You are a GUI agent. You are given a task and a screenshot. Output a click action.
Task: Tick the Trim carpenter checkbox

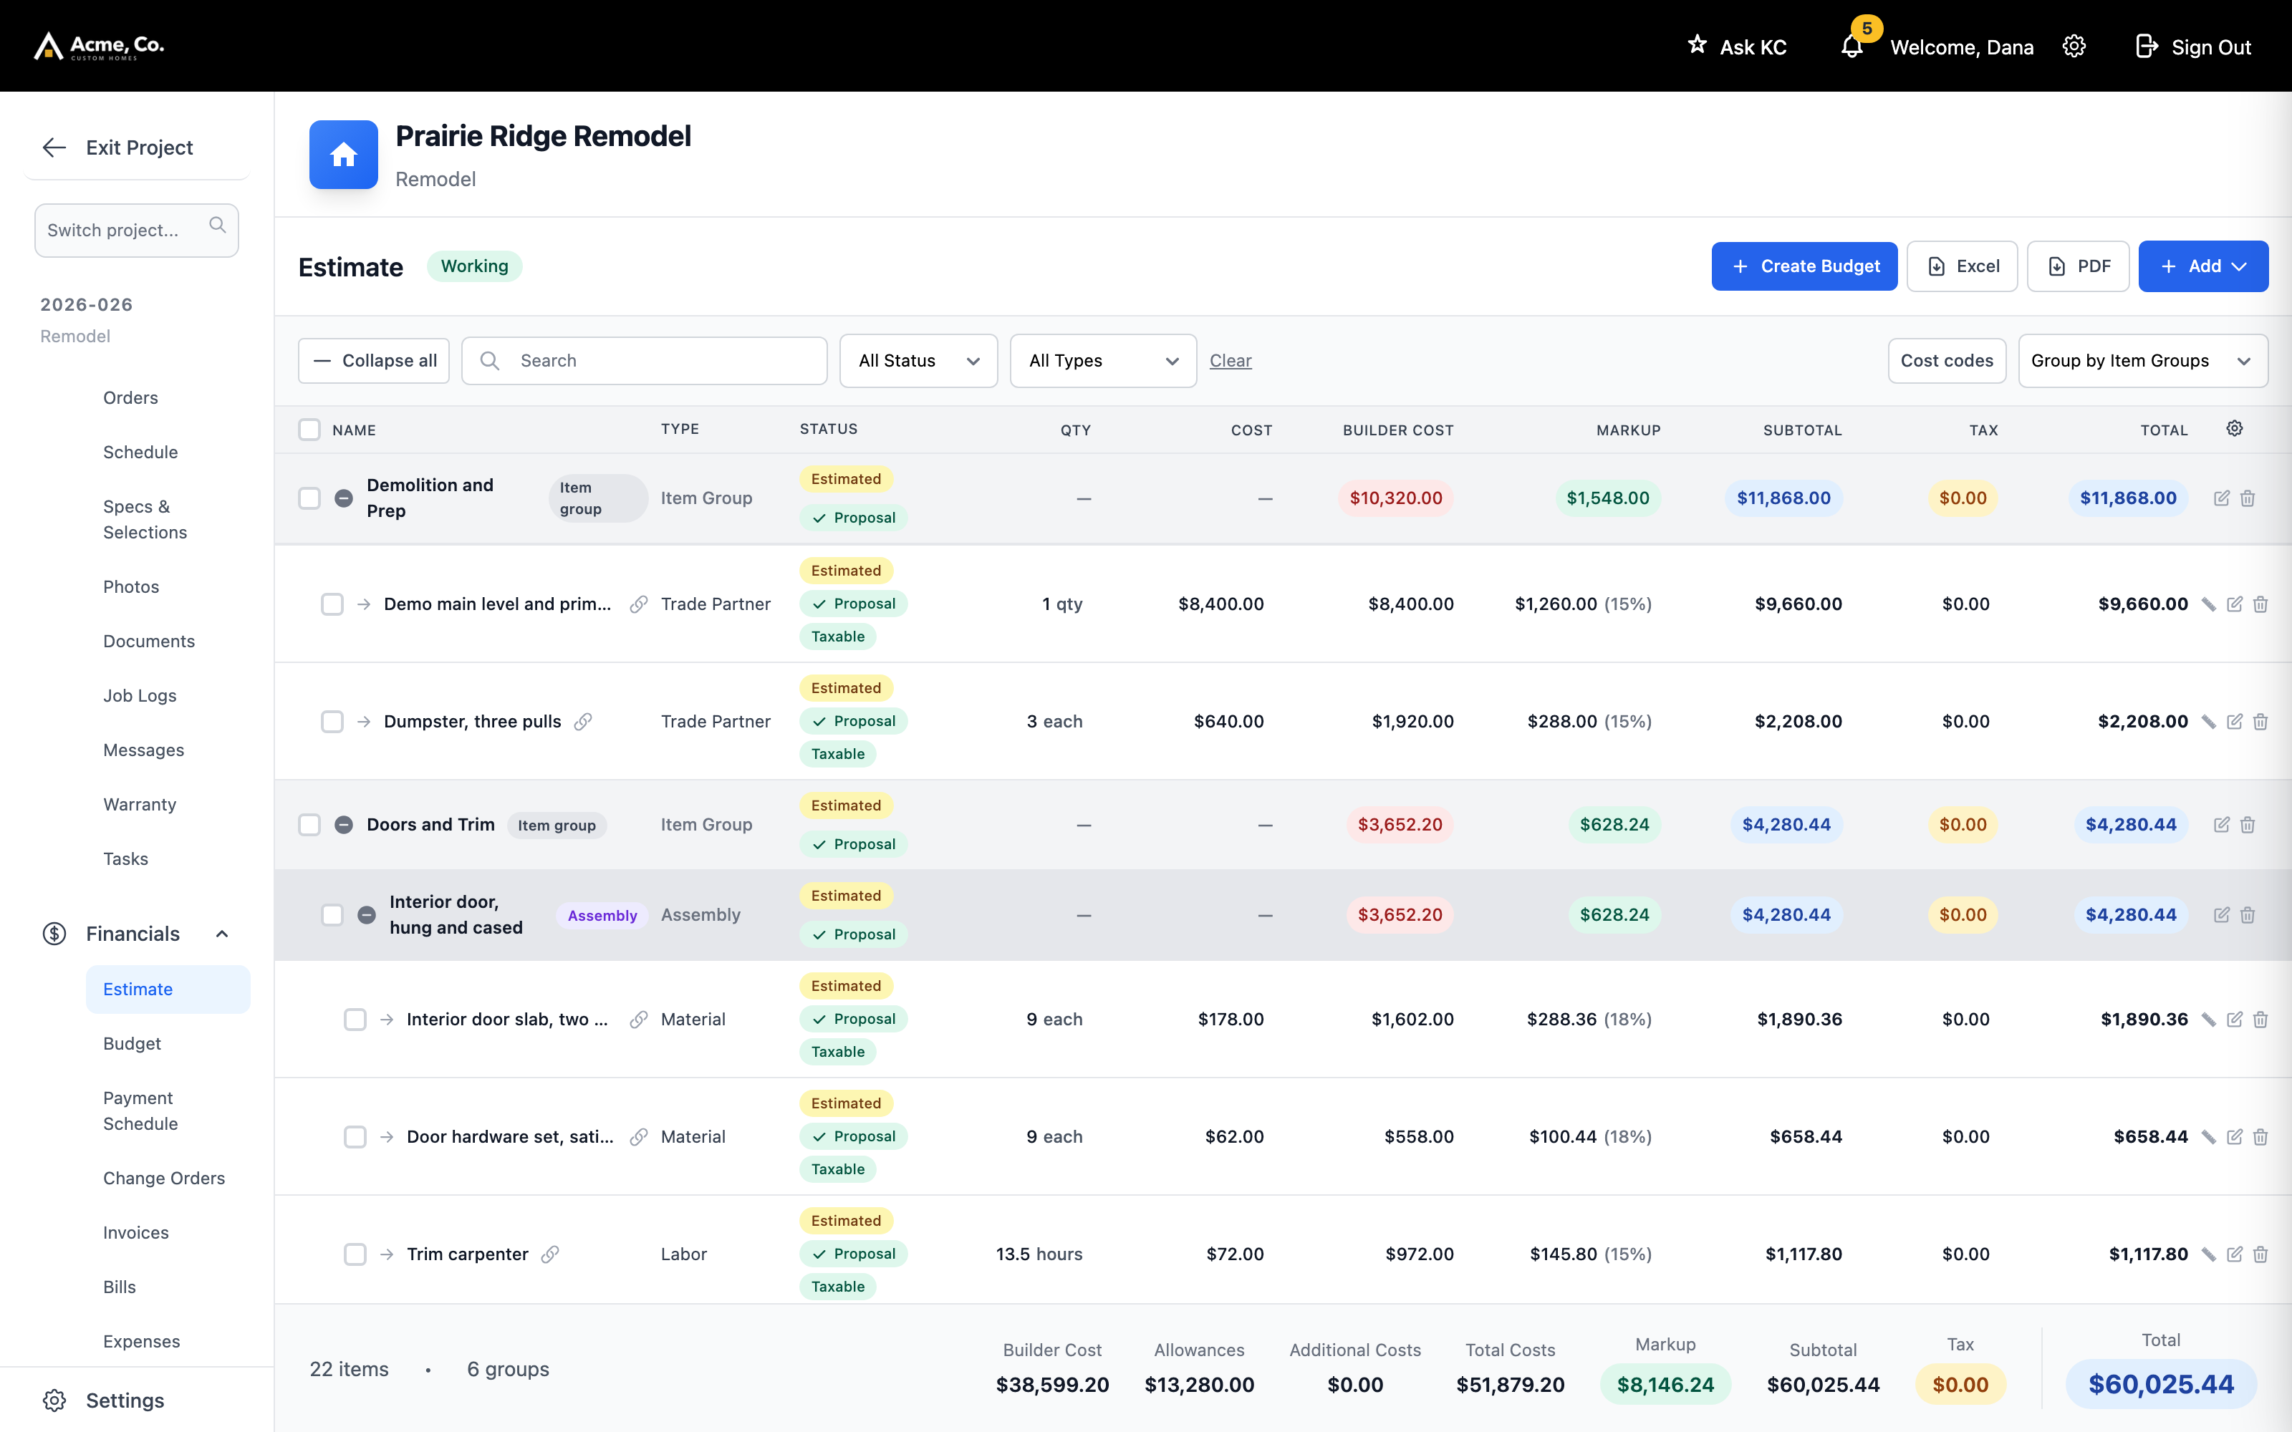355,1254
